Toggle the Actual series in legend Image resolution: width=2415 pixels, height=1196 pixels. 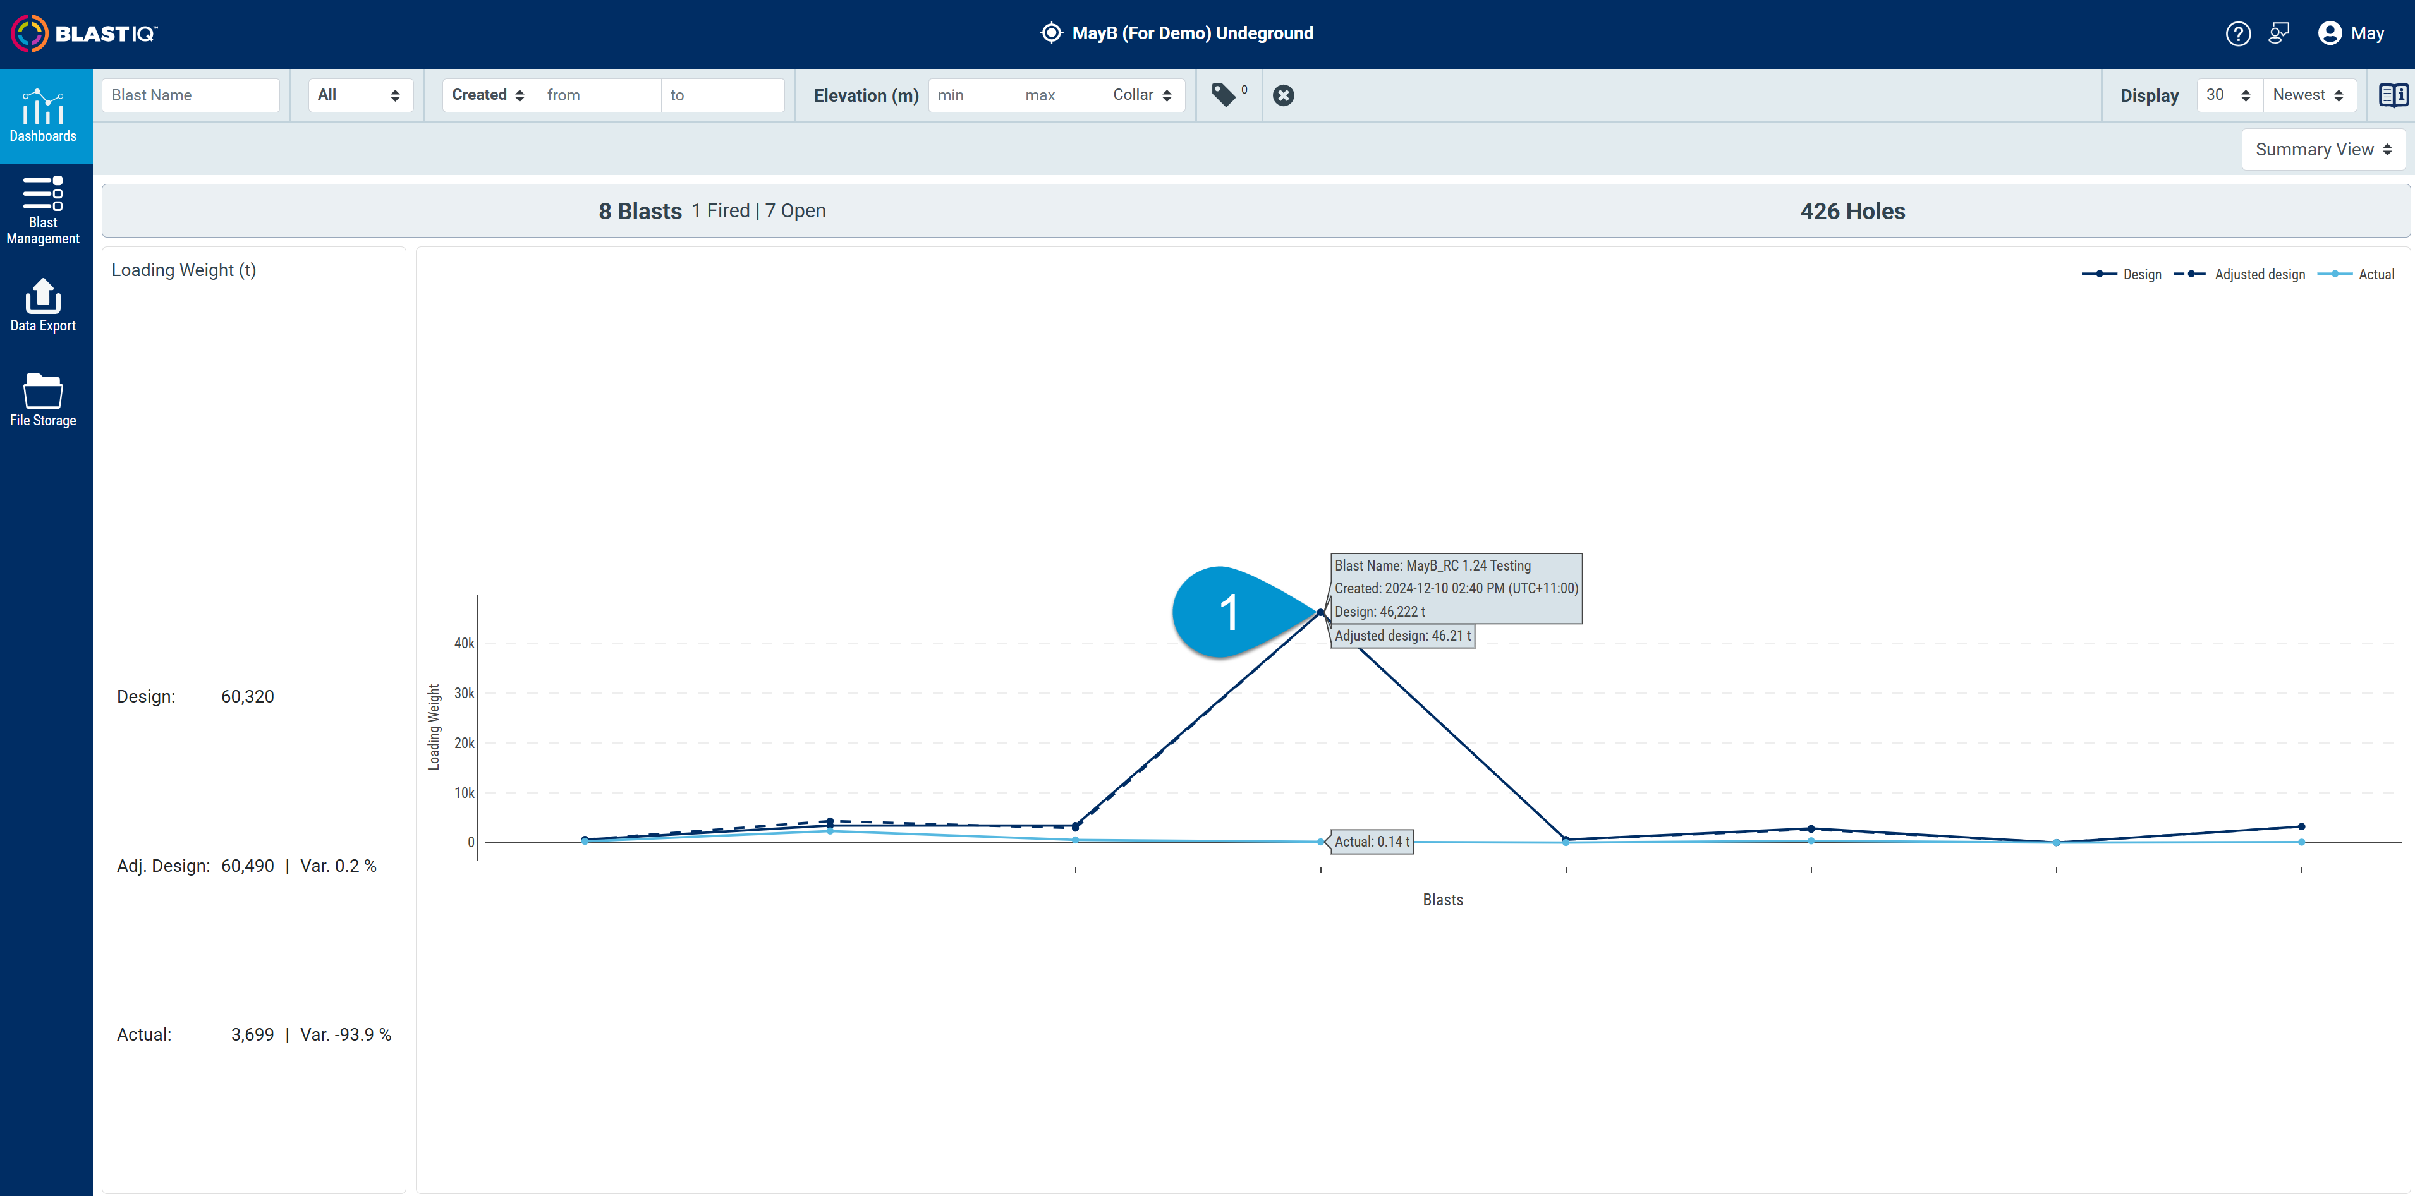[2356, 275]
